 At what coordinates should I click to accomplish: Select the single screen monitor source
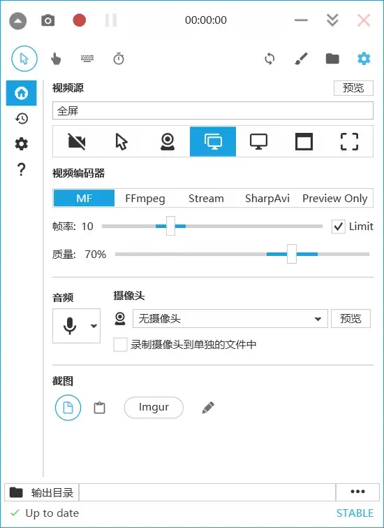[x=258, y=141]
